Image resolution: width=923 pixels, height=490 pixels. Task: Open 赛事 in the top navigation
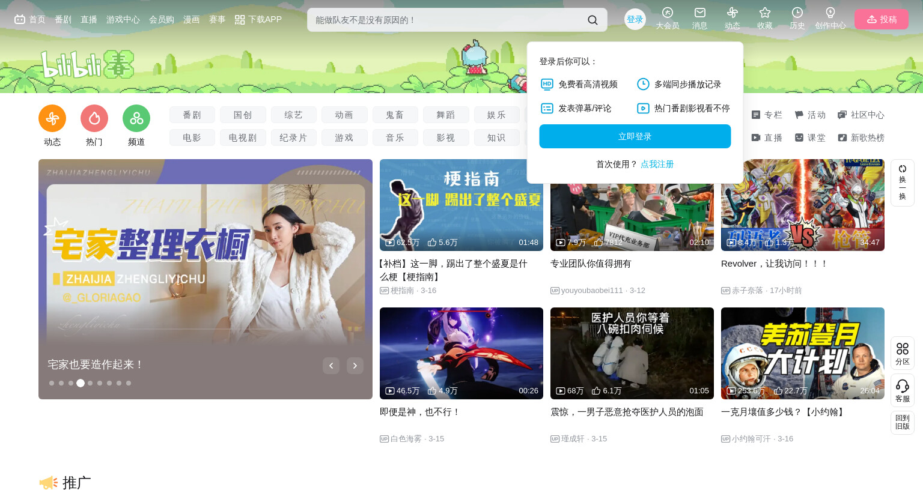click(x=218, y=19)
